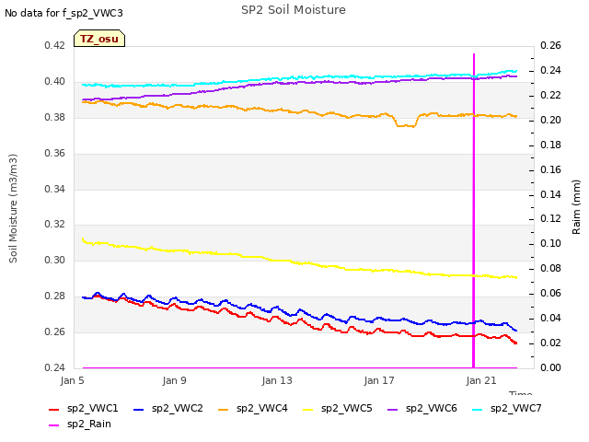This screenshot has width=589, height=442.
Task: Click the 'No data for f_sp2_VWC3' message
Action: [64, 13]
